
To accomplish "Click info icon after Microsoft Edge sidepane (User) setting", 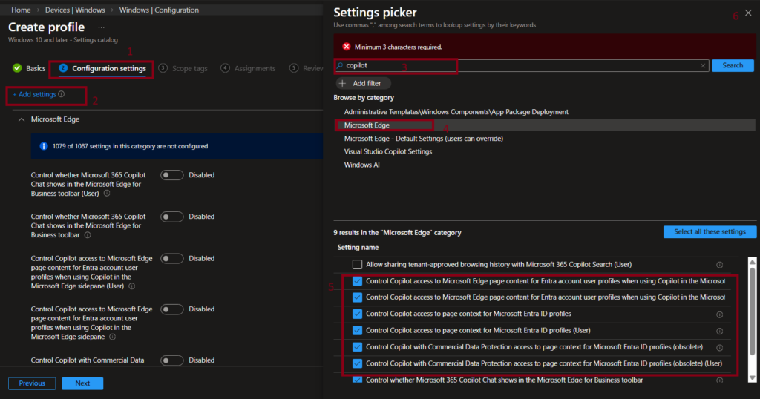I will [132, 286].
